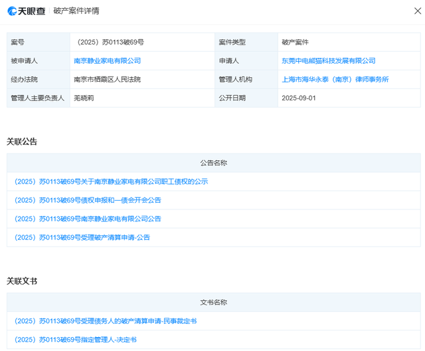Open 受理破产清算申请-公告 announcement
Image resolution: width=425 pixels, height=351 pixels.
tap(82, 237)
